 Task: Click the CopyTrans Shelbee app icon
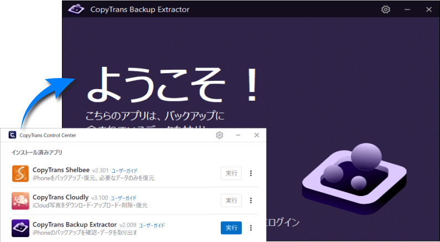pos(20,173)
